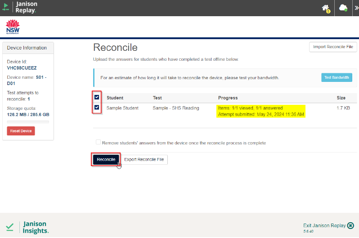
Task: Open the home icon with notification badge
Action: [x=326, y=9]
